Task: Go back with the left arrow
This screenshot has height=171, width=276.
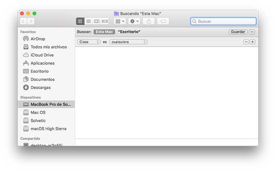Action: click(x=23, y=21)
